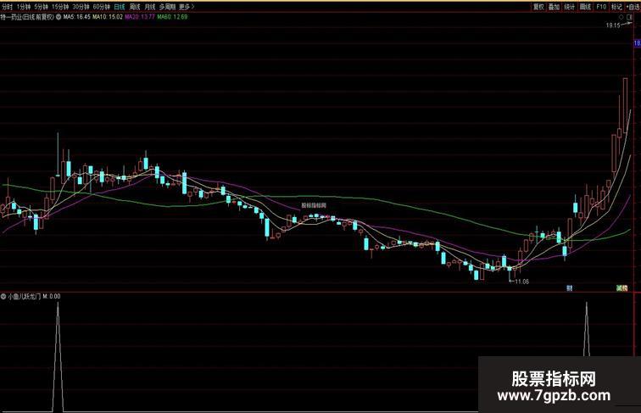Click the 减持 event marker on chart bottom
This screenshot has height=413, width=641.
click(x=621, y=287)
